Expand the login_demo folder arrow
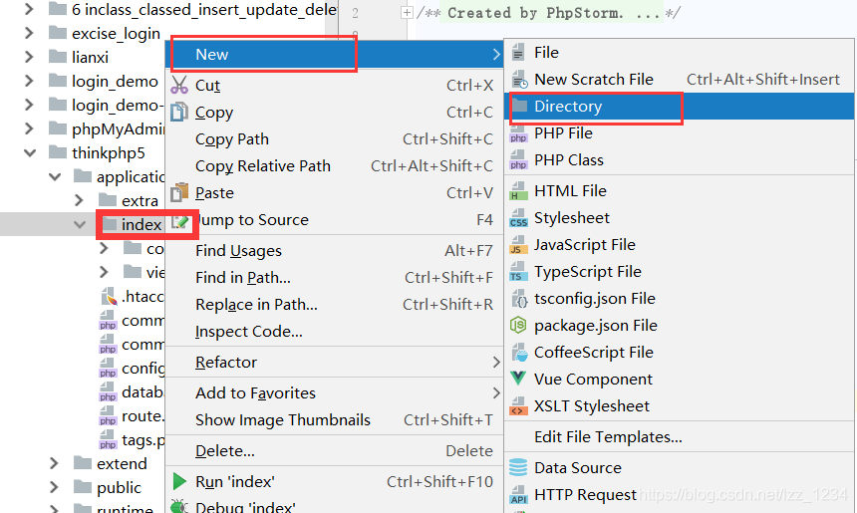Screen dimensions: 857x513 pos(29,81)
